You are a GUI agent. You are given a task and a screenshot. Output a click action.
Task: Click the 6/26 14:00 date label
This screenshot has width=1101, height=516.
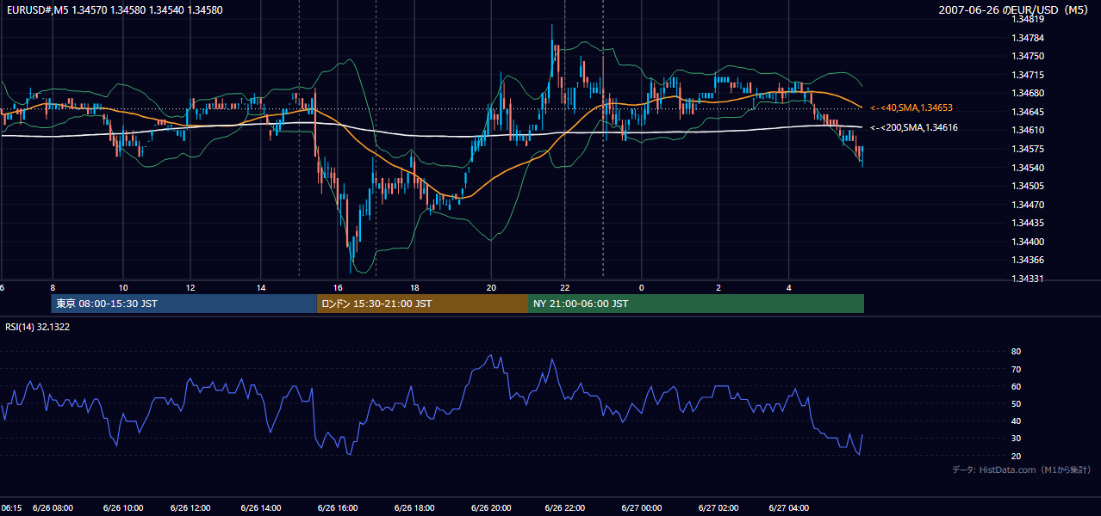(x=260, y=507)
